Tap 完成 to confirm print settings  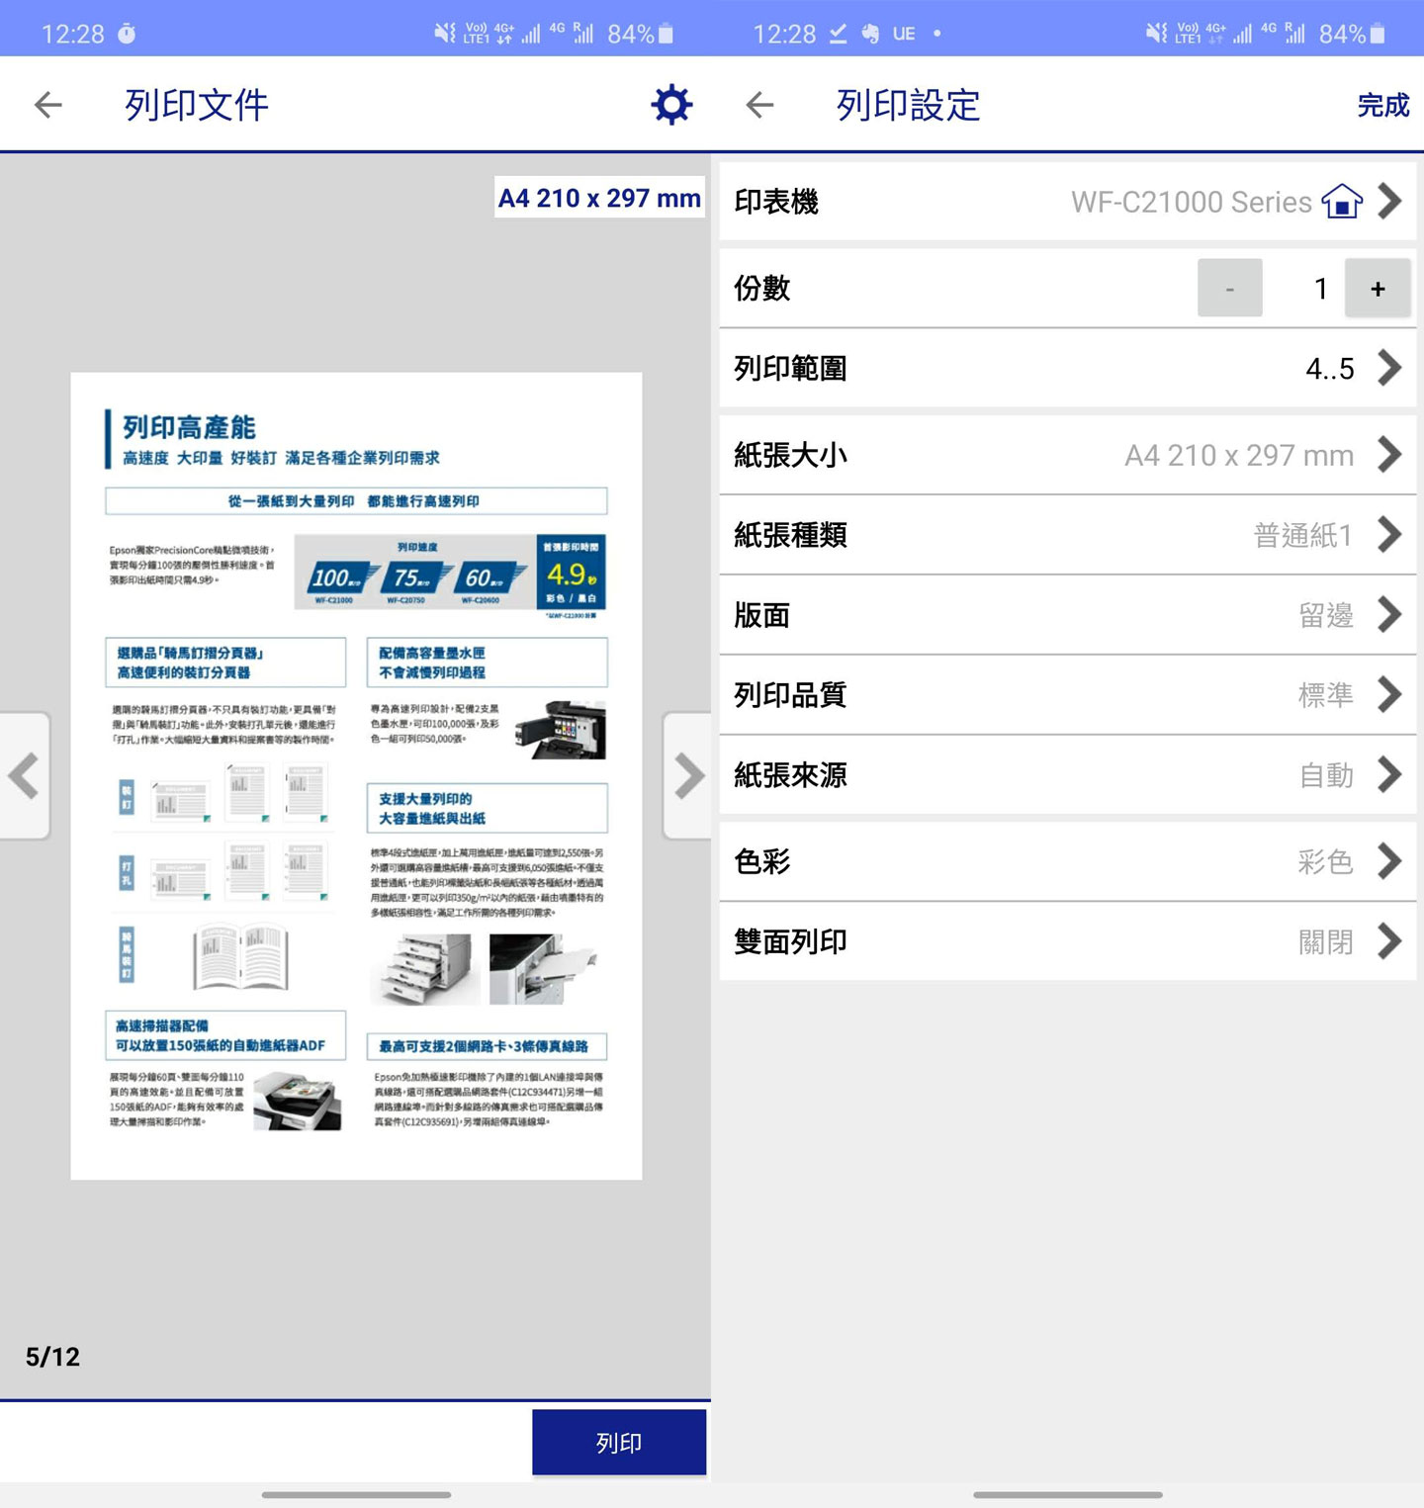(1383, 106)
